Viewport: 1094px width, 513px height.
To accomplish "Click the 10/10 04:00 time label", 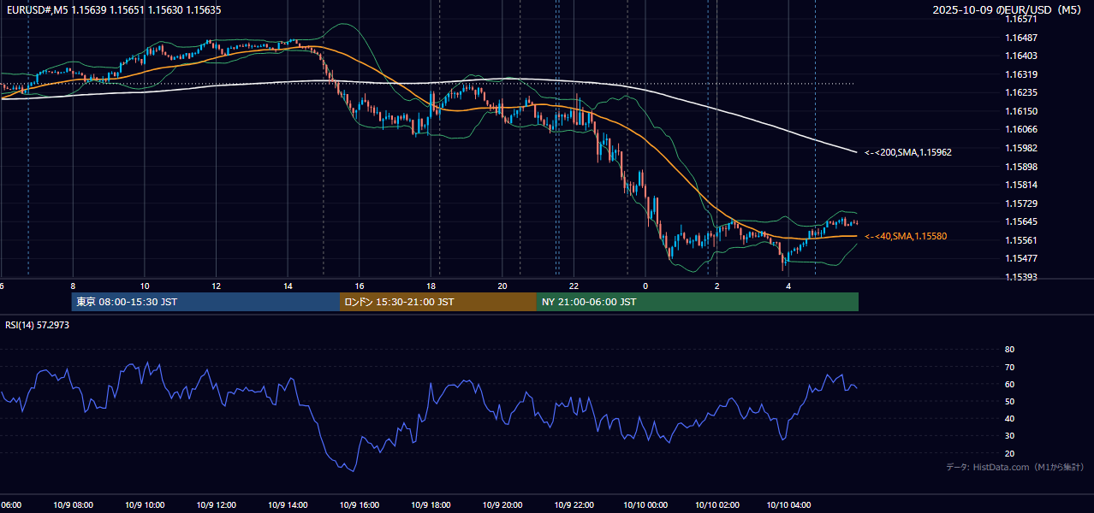I will (x=789, y=505).
